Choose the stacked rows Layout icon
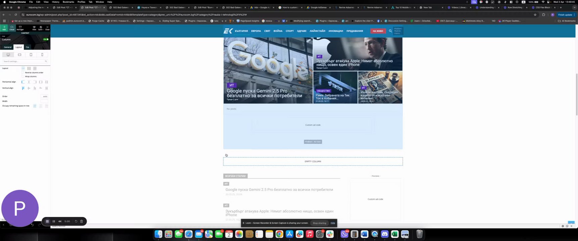The height and width of the screenshot is (241, 578). click(35, 68)
